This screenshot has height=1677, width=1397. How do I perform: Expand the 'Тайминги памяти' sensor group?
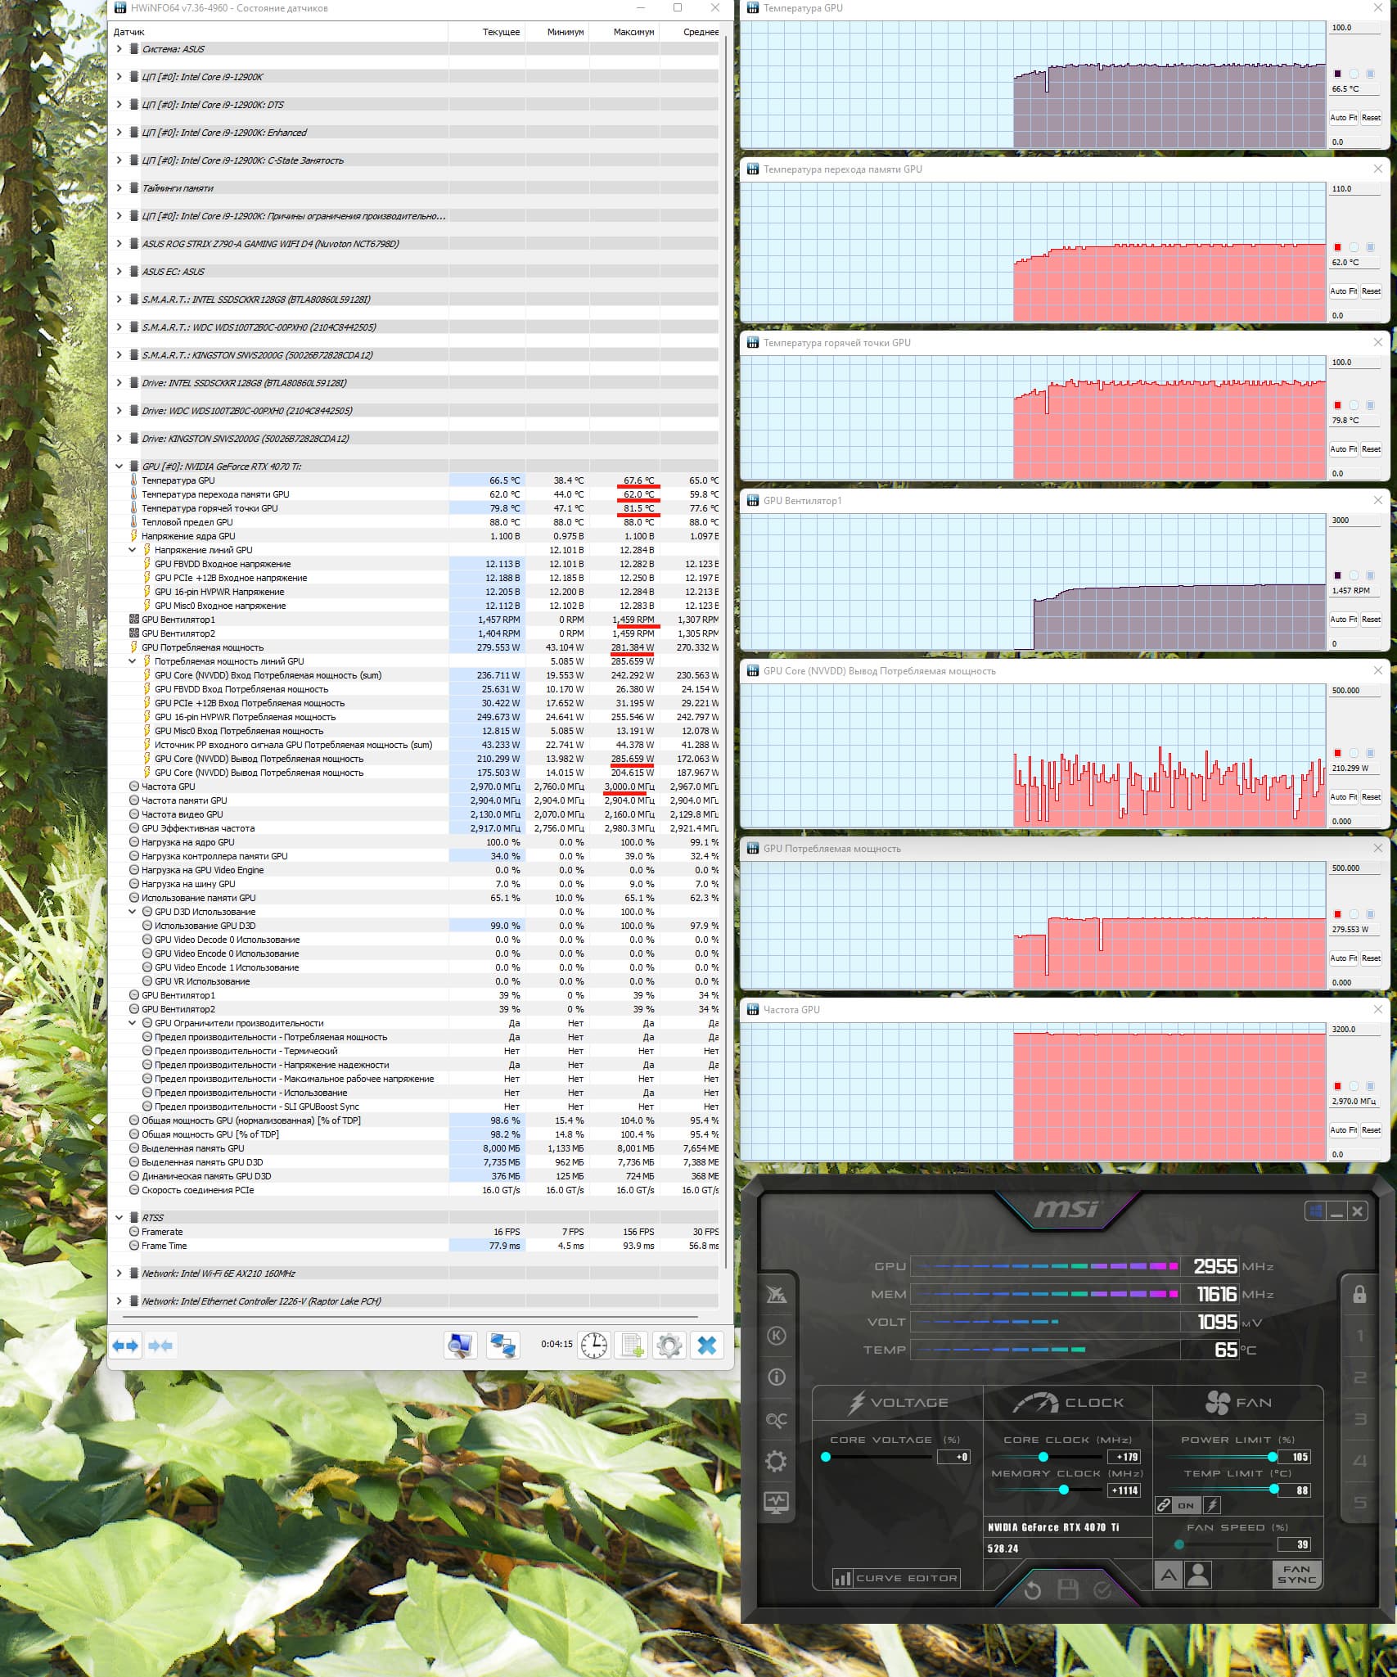[x=119, y=188]
